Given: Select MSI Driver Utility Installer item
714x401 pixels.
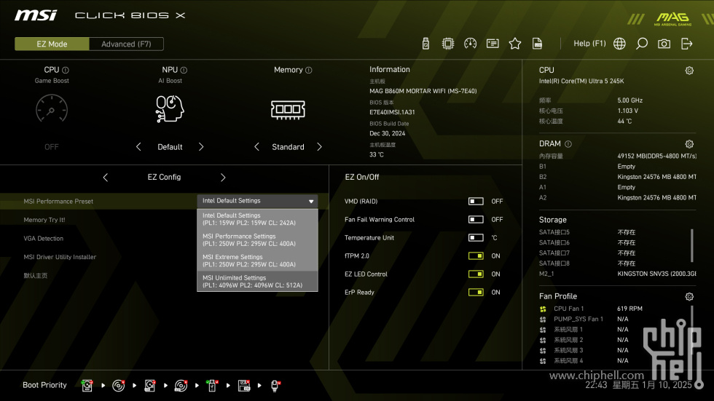Looking at the screenshot, I should tap(60, 258).
